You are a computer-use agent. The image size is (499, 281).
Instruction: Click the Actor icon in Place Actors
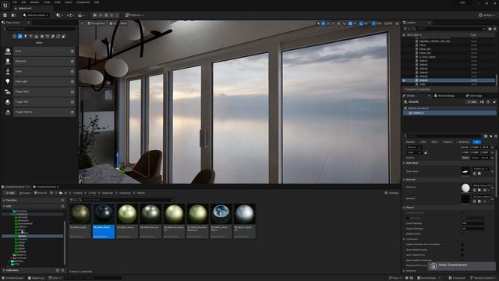[x=8, y=51]
